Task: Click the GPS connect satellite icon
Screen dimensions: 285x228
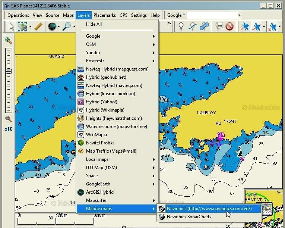Action: [x=245, y=26]
